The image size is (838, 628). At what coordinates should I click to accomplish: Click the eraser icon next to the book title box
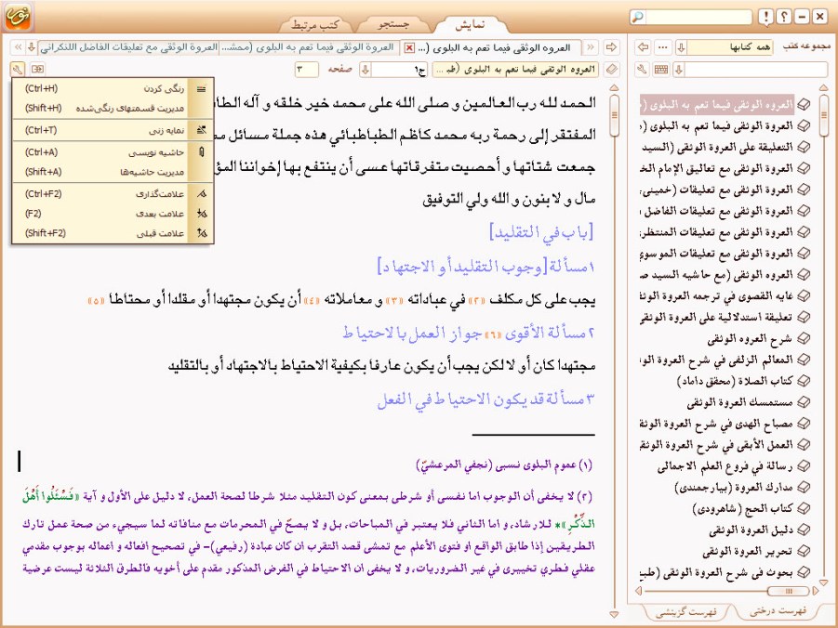612,69
